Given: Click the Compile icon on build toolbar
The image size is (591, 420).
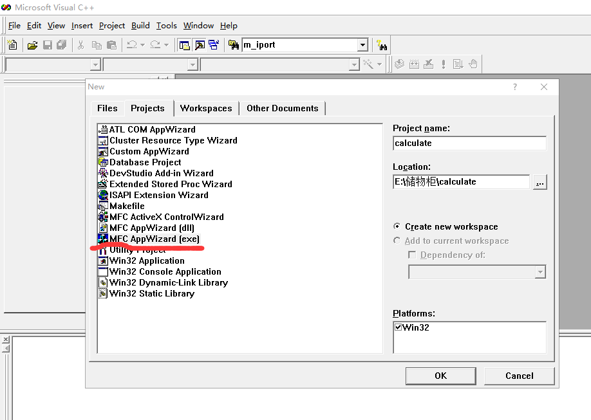Looking at the screenshot, I should 400,64.
